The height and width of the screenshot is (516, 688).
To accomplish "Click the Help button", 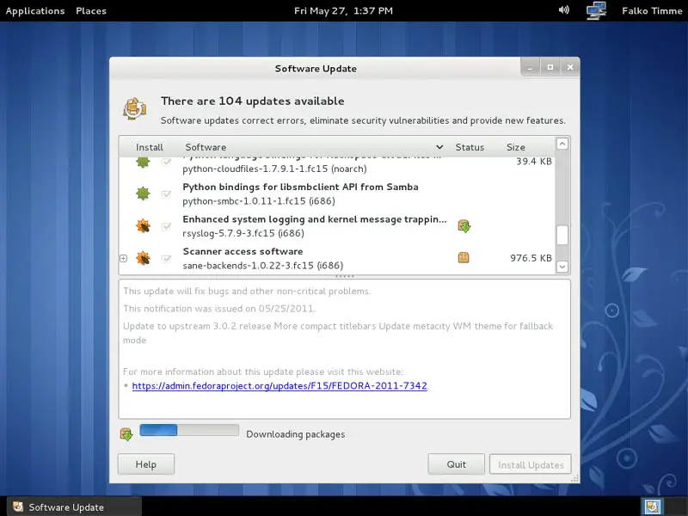I will point(146,464).
